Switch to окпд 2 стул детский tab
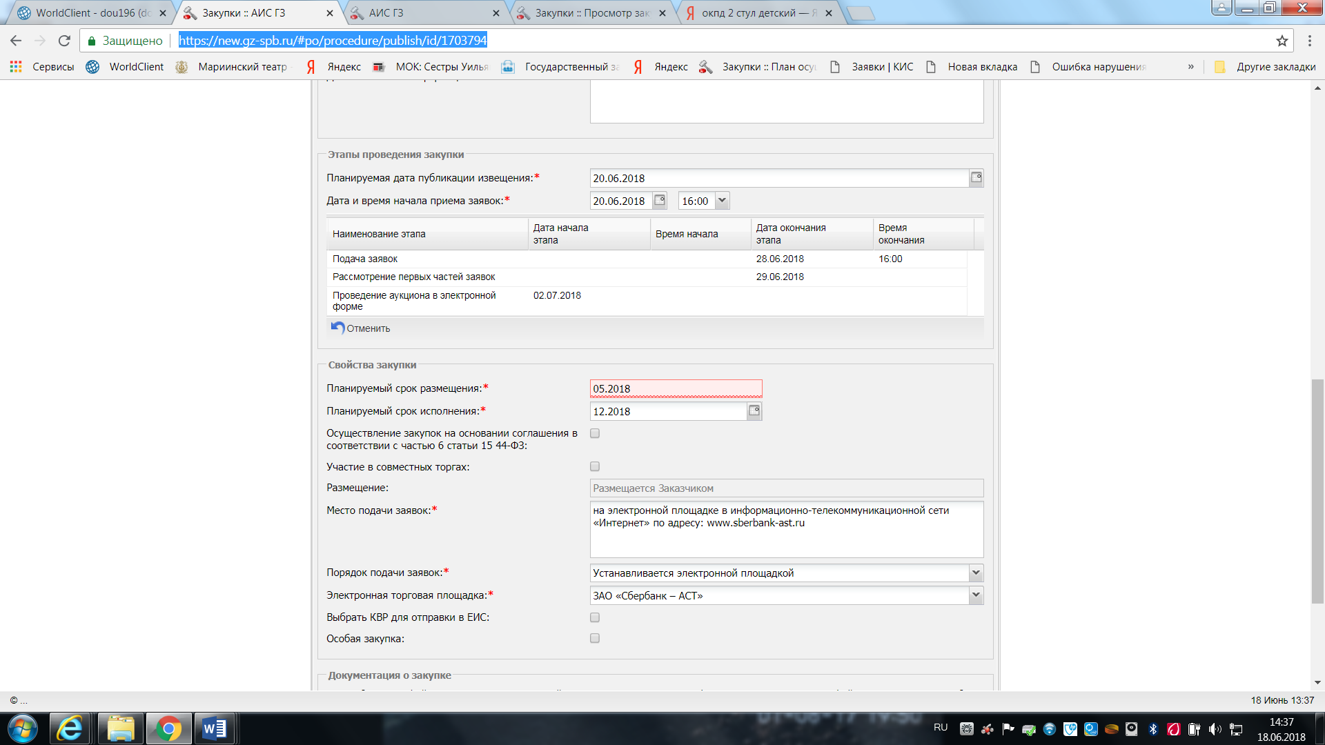 (x=758, y=12)
